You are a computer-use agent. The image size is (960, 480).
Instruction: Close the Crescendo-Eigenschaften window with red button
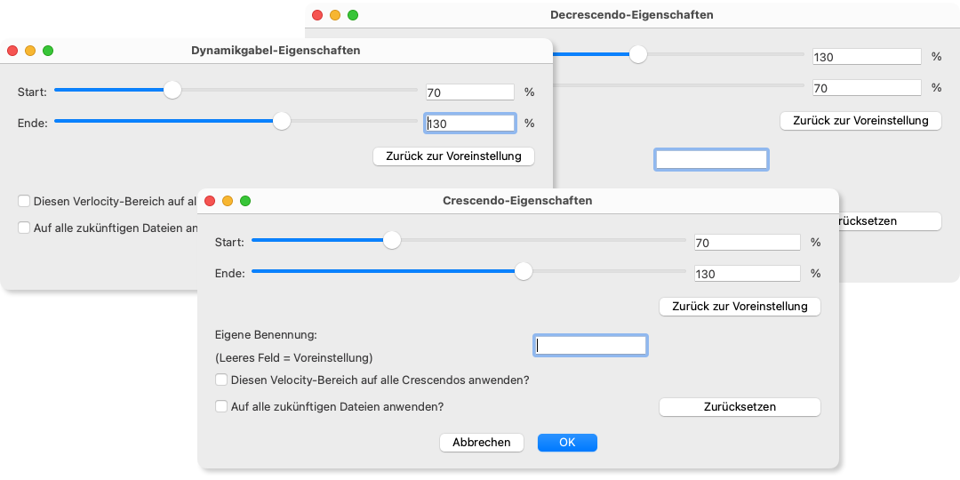point(210,201)
